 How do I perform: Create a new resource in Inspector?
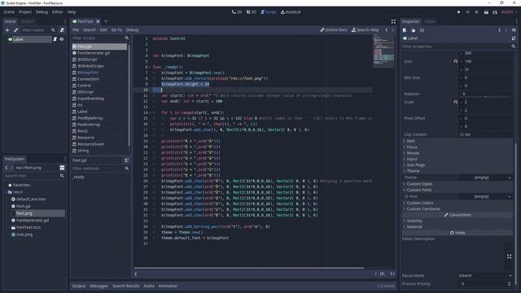[405, 30]
